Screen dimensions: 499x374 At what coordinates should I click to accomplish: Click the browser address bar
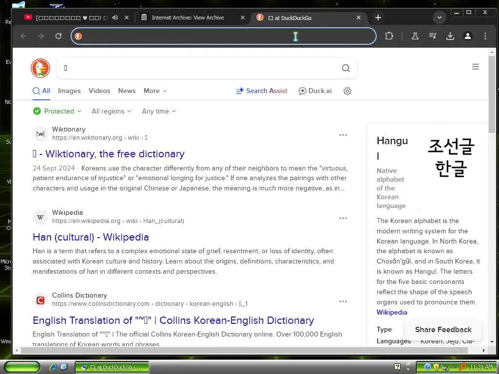(x=223, y=36)
